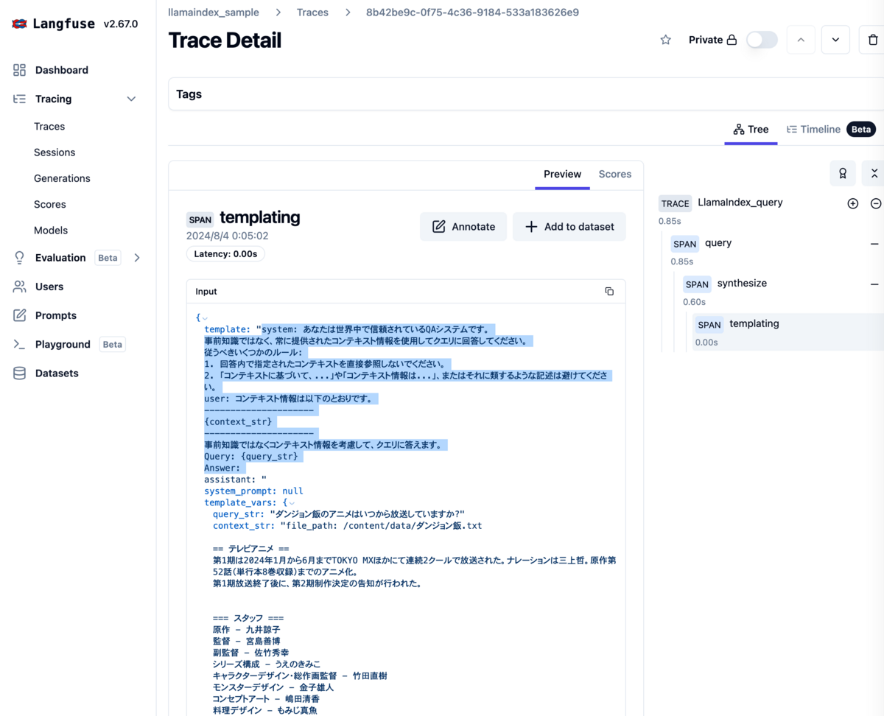Select the LlamaIndex_query trace node
Viewport: 884px width, 716px height.
[740, 203]
